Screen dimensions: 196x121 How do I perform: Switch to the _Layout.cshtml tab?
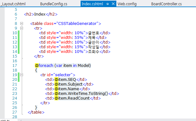[x=13, y=4]
